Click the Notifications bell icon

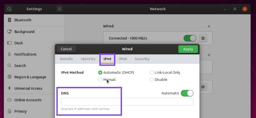(10, 54)
